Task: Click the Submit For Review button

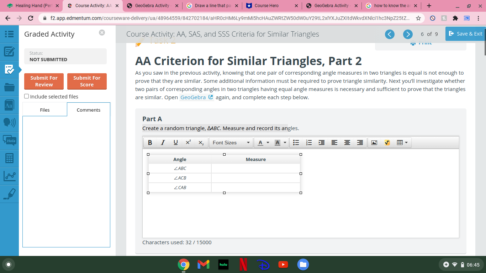Action: click(x=44, y=81)
